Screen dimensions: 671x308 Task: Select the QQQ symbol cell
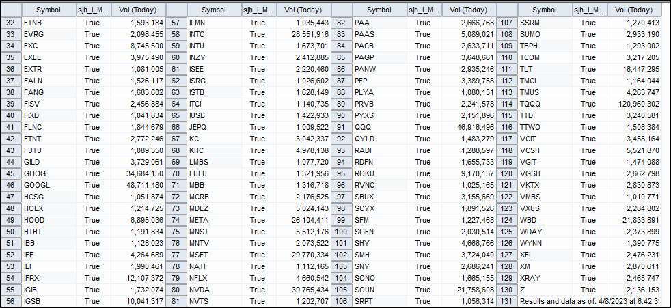[380, 127]
